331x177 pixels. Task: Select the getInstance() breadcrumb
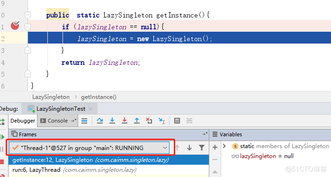click(98, 97)
